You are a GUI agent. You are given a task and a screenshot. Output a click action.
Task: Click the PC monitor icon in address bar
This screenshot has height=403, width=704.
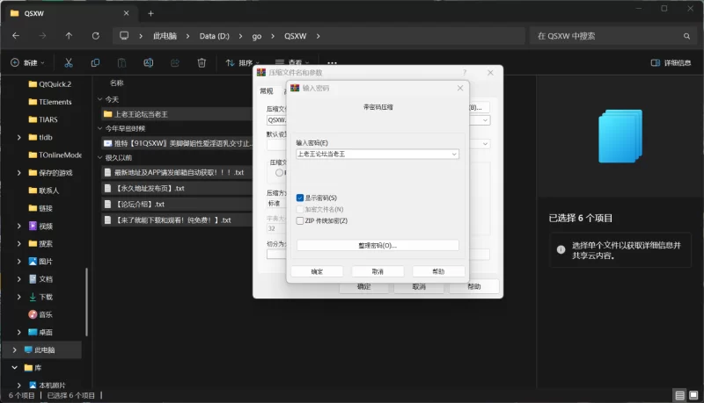pos(124,36)
